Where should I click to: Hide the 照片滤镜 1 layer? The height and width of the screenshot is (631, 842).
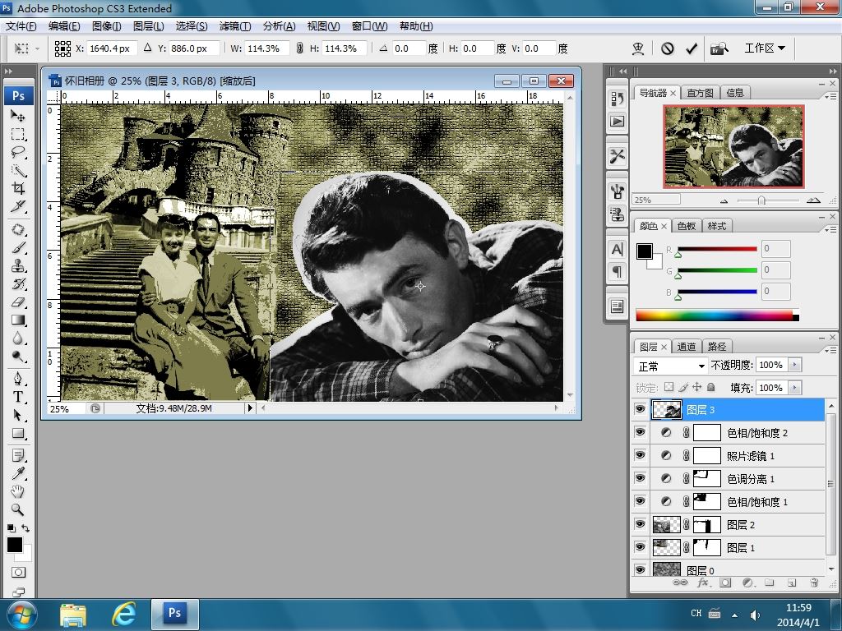[x=640, y=455]
